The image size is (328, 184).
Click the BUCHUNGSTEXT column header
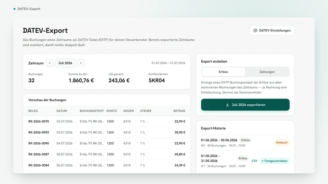[x=91, y=111]
